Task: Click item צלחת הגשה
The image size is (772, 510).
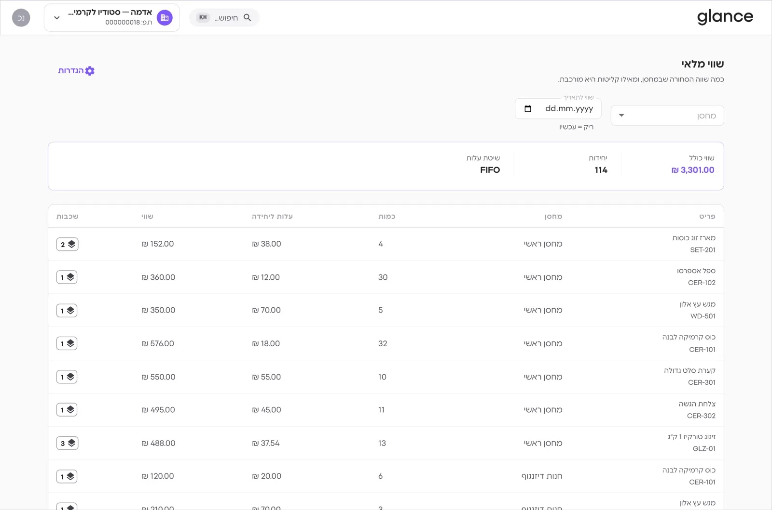Action: point(697,404)
